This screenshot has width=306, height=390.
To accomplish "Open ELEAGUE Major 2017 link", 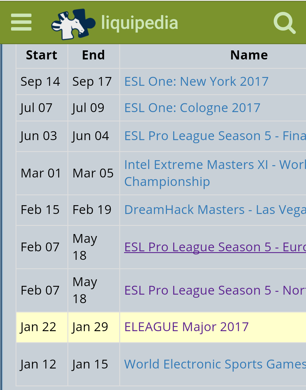I will 186,327.
